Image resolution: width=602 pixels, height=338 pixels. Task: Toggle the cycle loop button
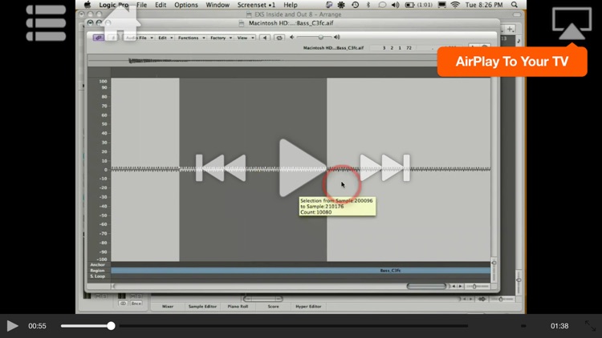[x=279, y=38]
